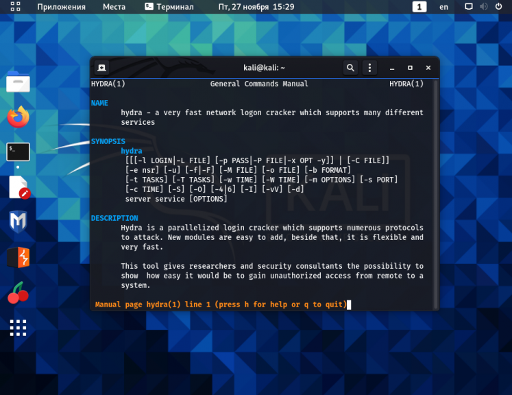Launch Metasploit from the dock
This screenshot has height=395, width=512.
click(x=18, y=222)
